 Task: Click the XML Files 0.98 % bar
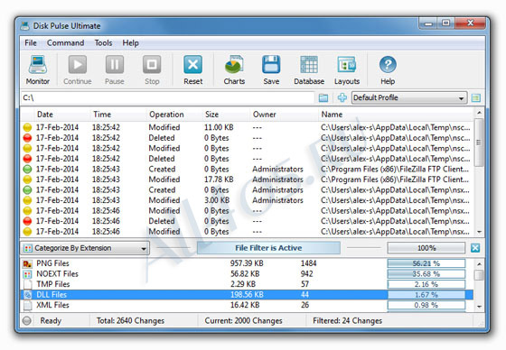click(426, 305)
